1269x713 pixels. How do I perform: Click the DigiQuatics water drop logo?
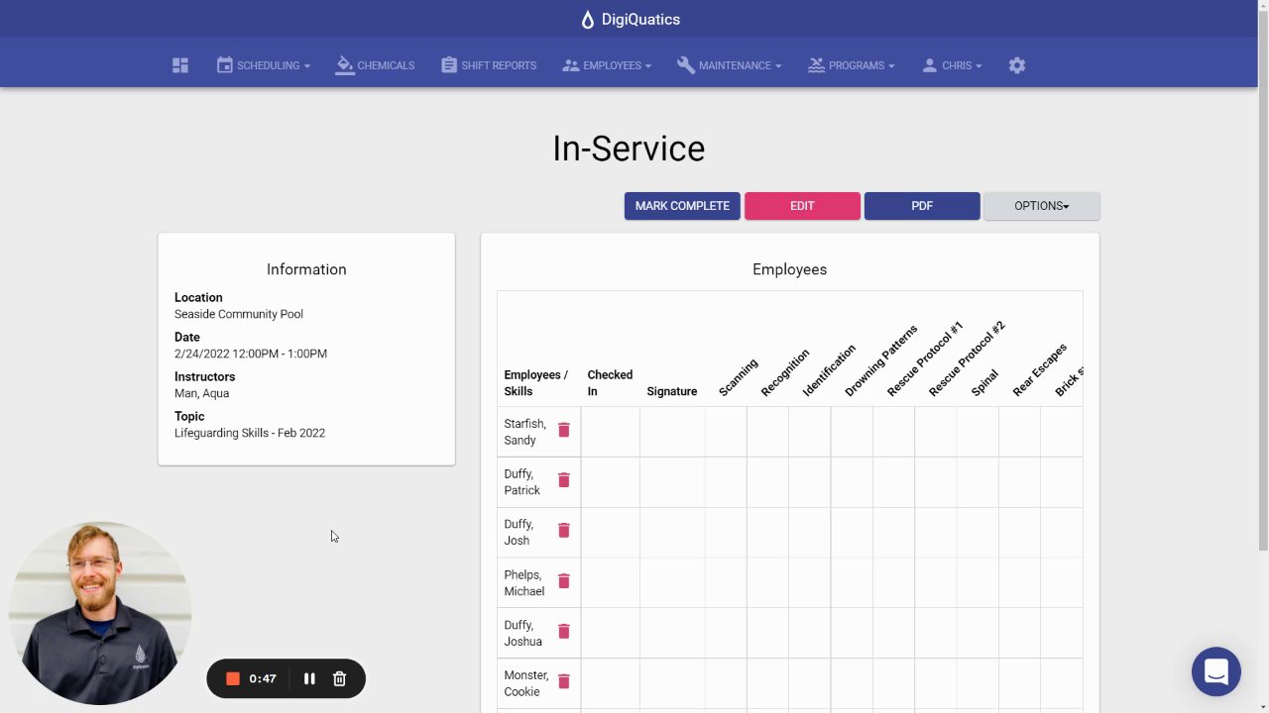pyautogui.click(x=588, y=20)
